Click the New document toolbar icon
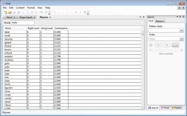187x116 pixels. tap(5, 12)
